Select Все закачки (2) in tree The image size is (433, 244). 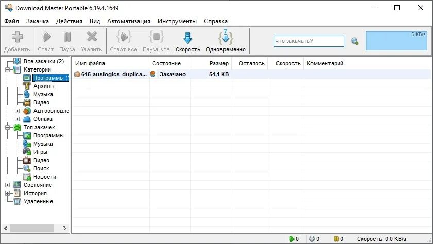(44, 61)
